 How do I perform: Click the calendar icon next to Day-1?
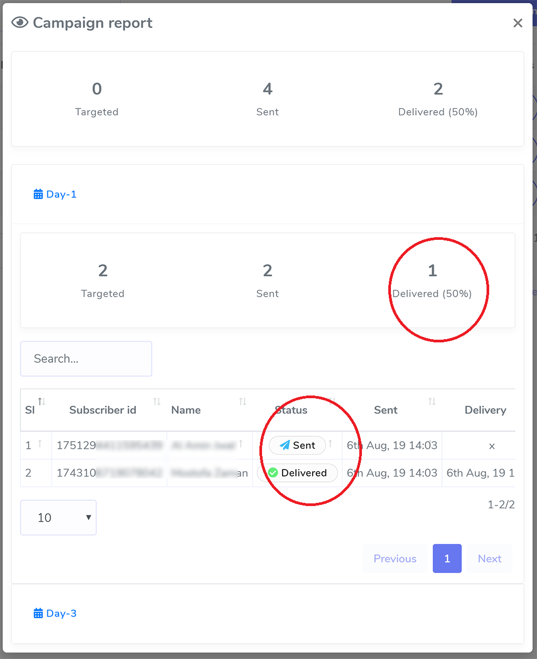click(38, 194)
